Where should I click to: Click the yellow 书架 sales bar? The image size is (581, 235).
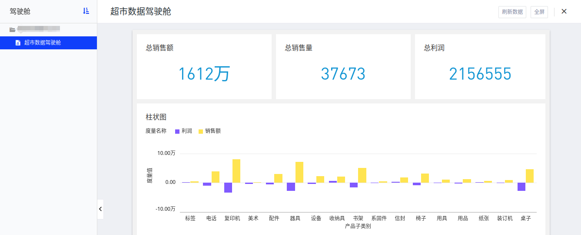362,175
